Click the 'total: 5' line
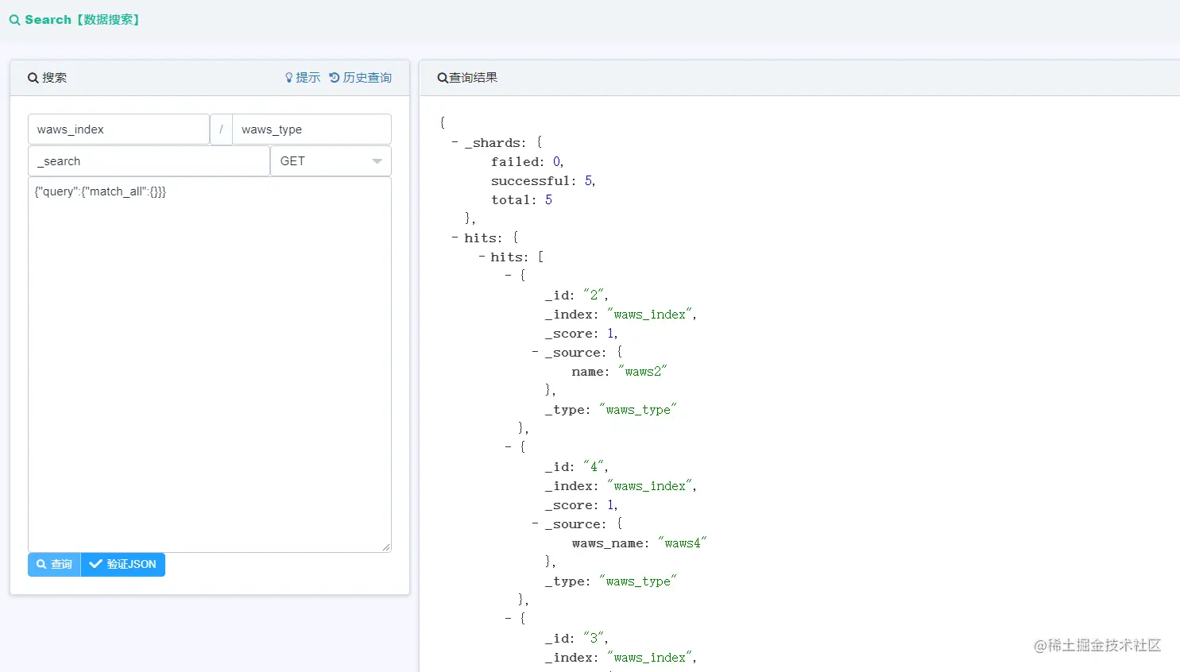1180x672 pixels. point(522,200)
